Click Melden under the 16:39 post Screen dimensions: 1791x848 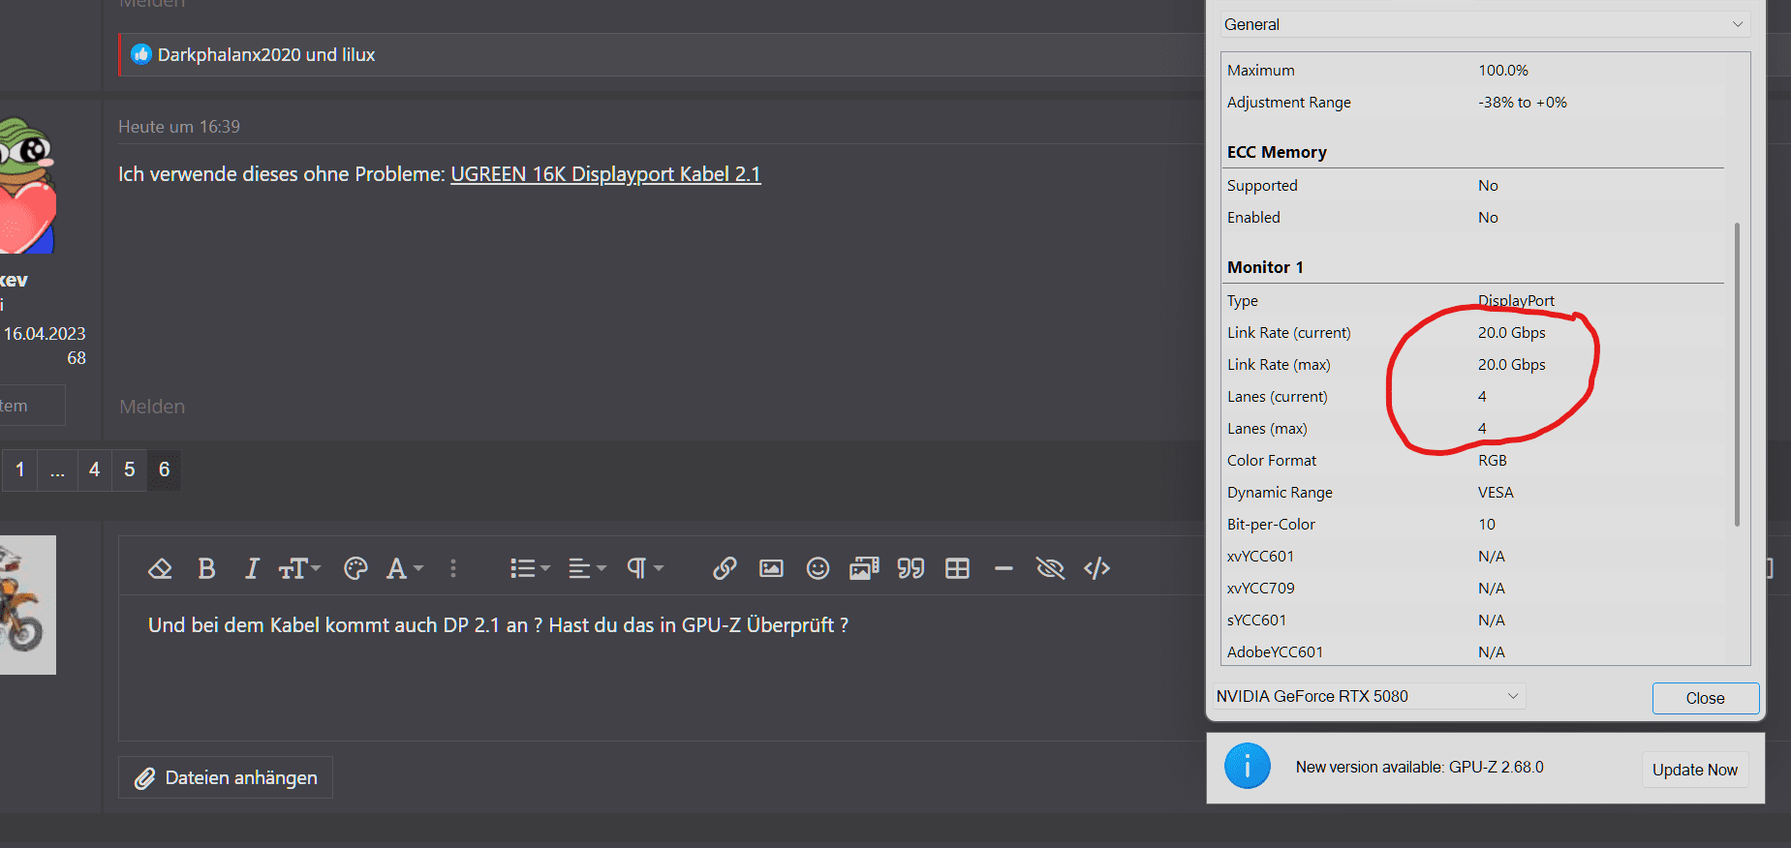(152, 407)
